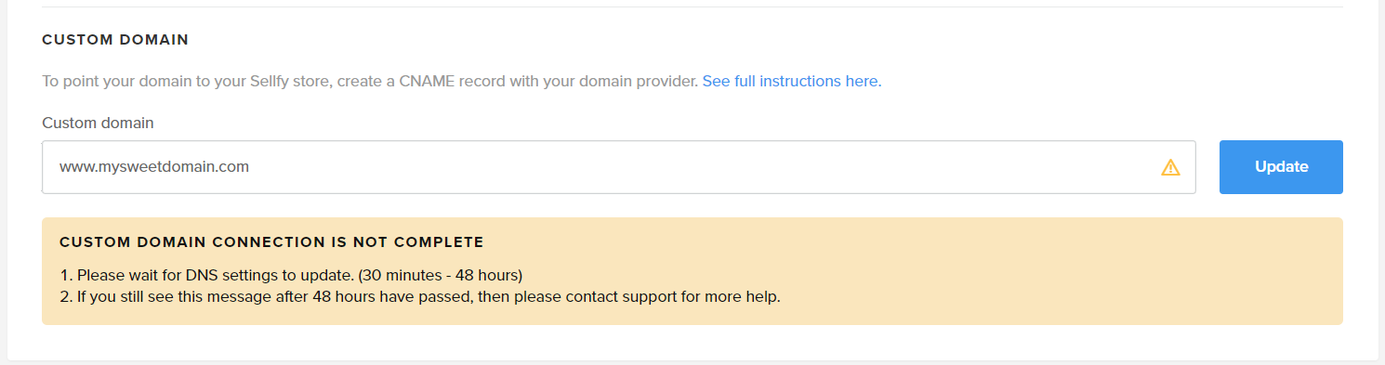This screenshot has width=1385, height=365.
Task: Click 'To point your domain' description text
Action: (108, 81)
